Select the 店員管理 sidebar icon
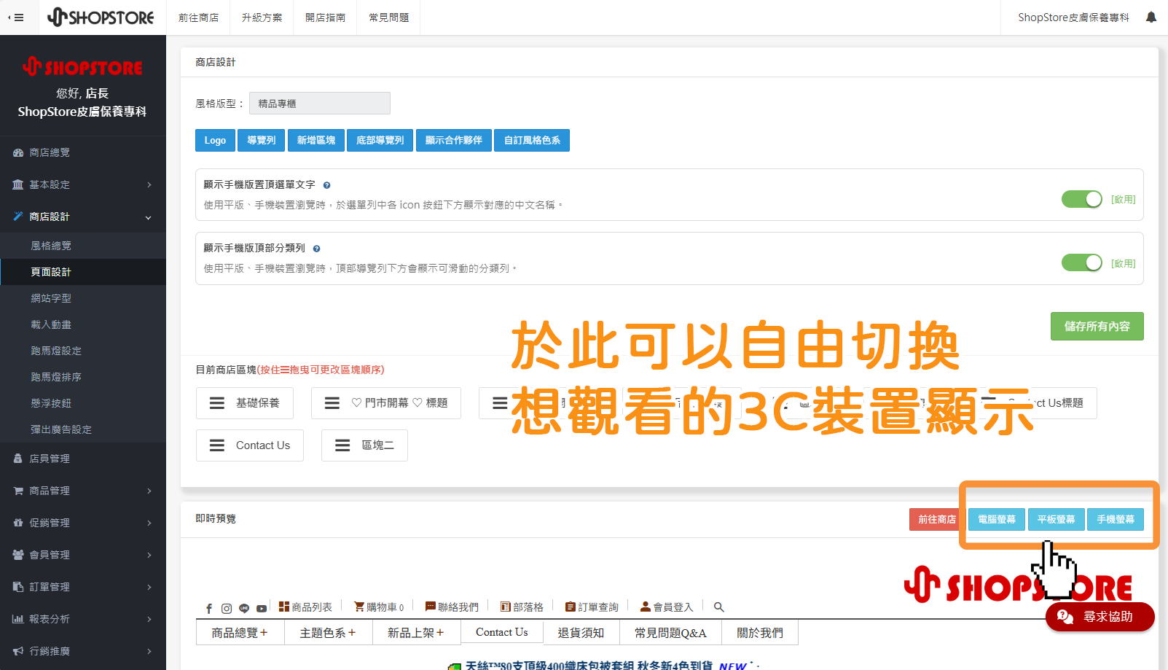Image resolution: width=1168 pixels, height=670 pixels. [x=18, y=459]
